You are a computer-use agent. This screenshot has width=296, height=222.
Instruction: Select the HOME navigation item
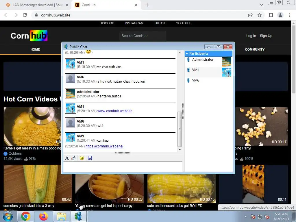point(35,49)
